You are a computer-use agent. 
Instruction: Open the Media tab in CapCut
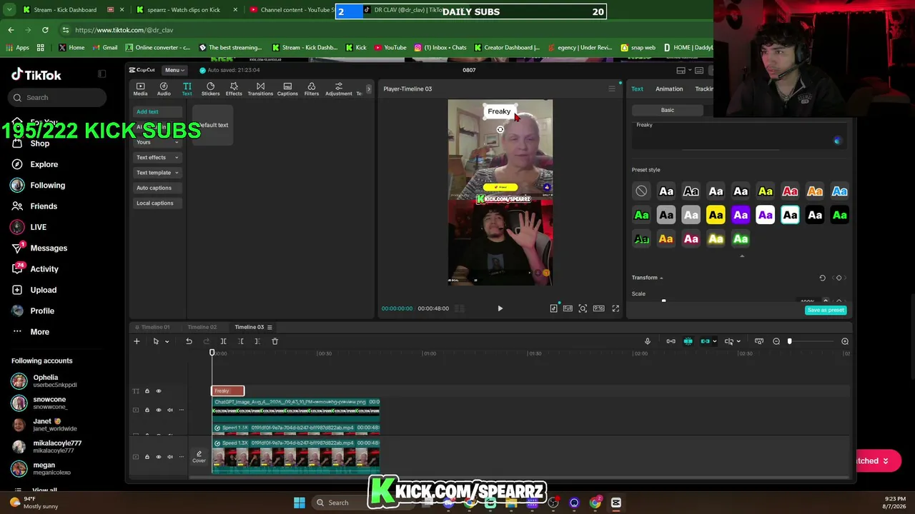coord(140,89)
